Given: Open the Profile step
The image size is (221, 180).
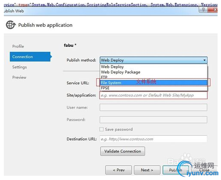Looking at the screenshot, I should [x=18, y=46].
